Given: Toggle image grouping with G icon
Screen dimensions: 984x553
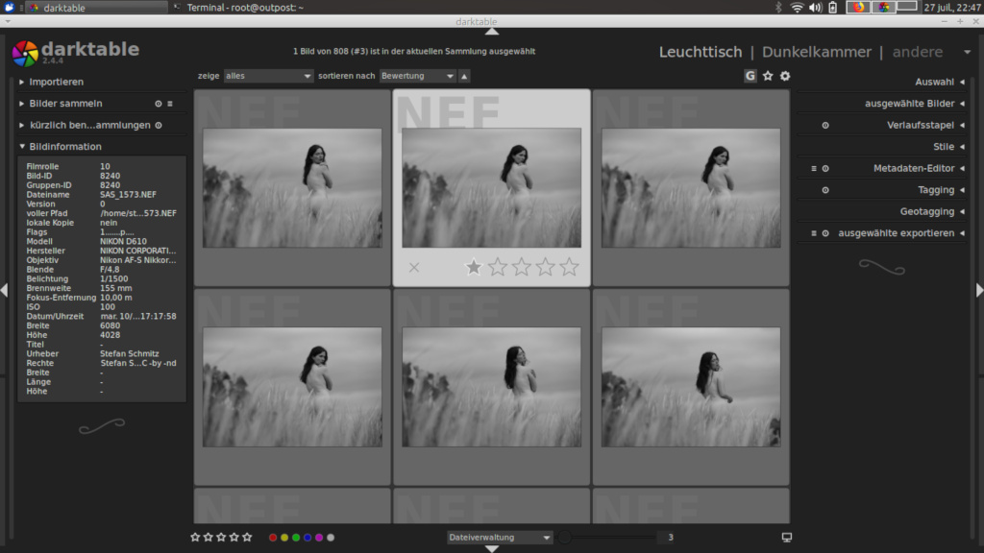Looking at the screenshot, I should coord(750,76).
